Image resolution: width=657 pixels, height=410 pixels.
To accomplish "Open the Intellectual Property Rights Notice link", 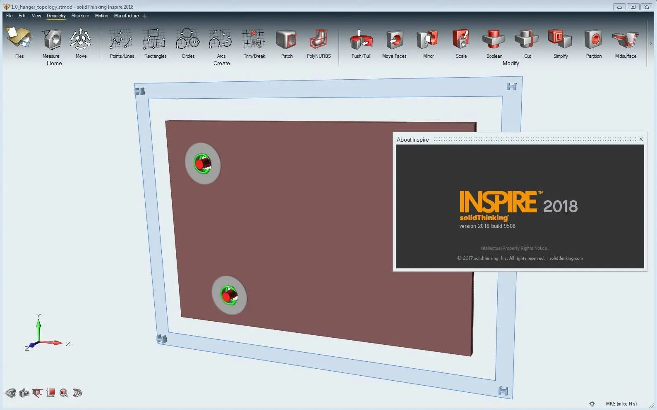I will (515, 248).
